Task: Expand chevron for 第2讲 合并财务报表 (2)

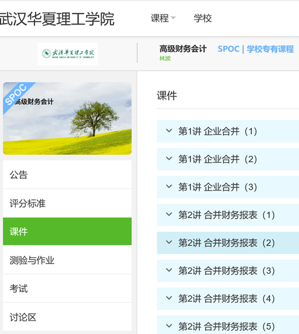Action: coord(169,242)
